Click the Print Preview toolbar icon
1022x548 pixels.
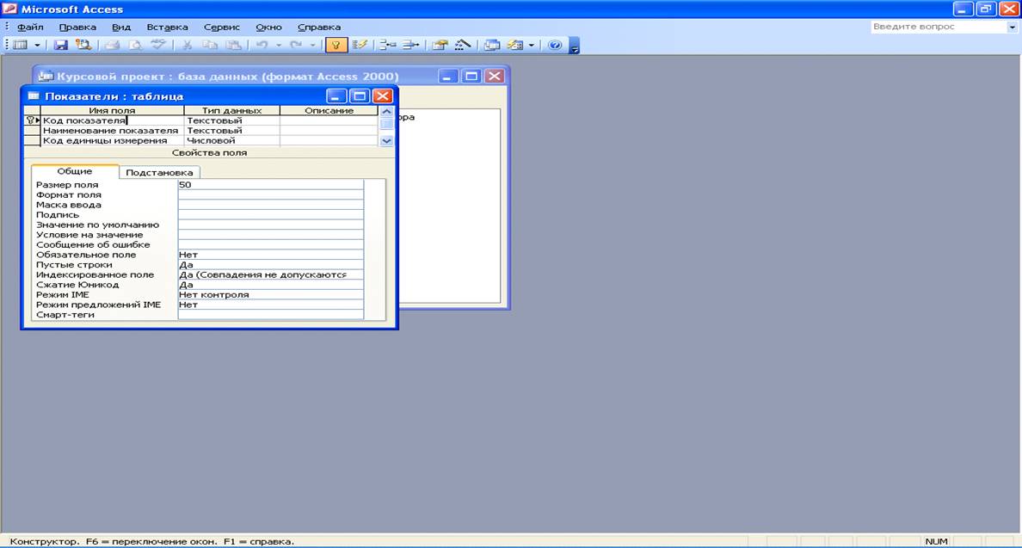tap(135, 45)
